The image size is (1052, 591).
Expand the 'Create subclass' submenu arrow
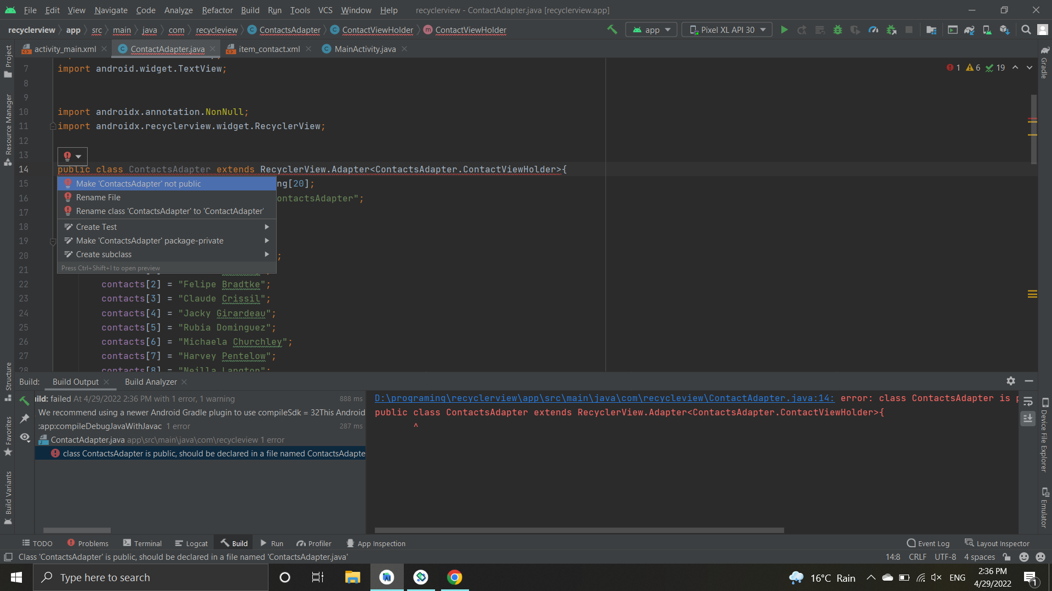point(267,254)
